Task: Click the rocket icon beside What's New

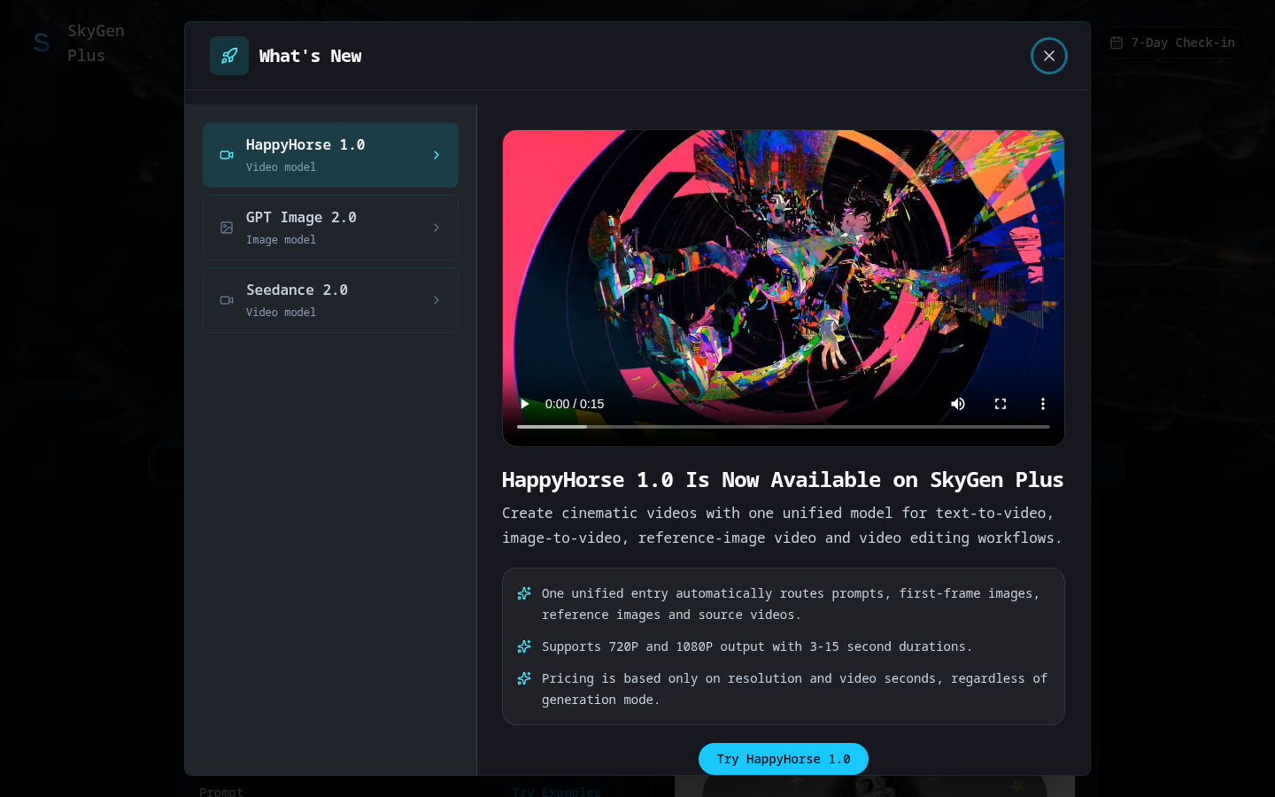Action: 229,56
